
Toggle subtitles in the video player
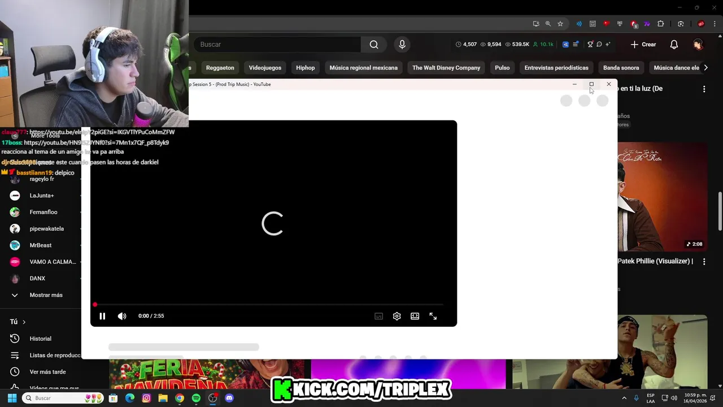378,316
